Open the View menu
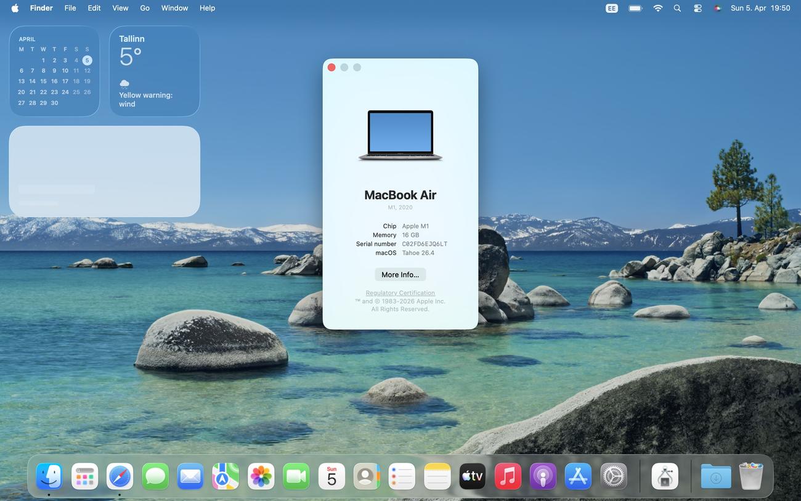The image size is (801, 501). pos(120,8)
